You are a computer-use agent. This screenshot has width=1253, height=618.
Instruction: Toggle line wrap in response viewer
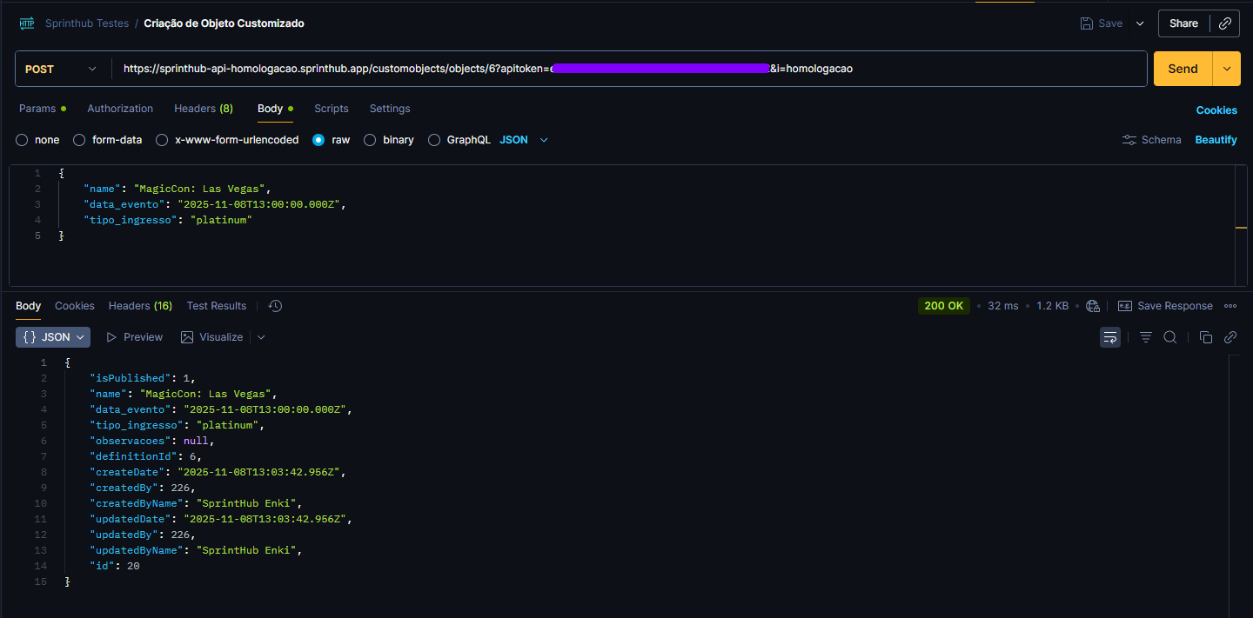1110,337
